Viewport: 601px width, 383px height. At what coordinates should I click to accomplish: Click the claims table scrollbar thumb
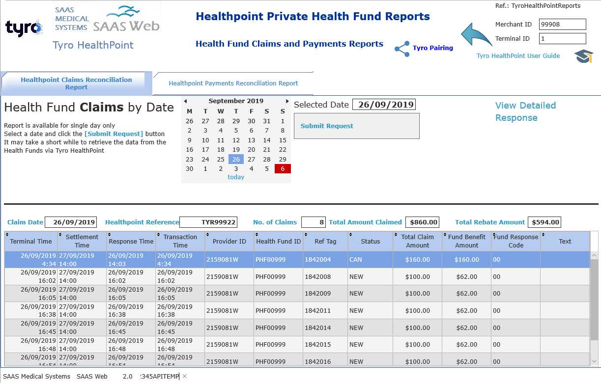click(x=594, y=300)
